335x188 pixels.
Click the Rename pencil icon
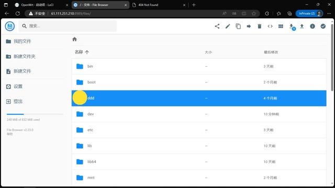tap(228, 26)
